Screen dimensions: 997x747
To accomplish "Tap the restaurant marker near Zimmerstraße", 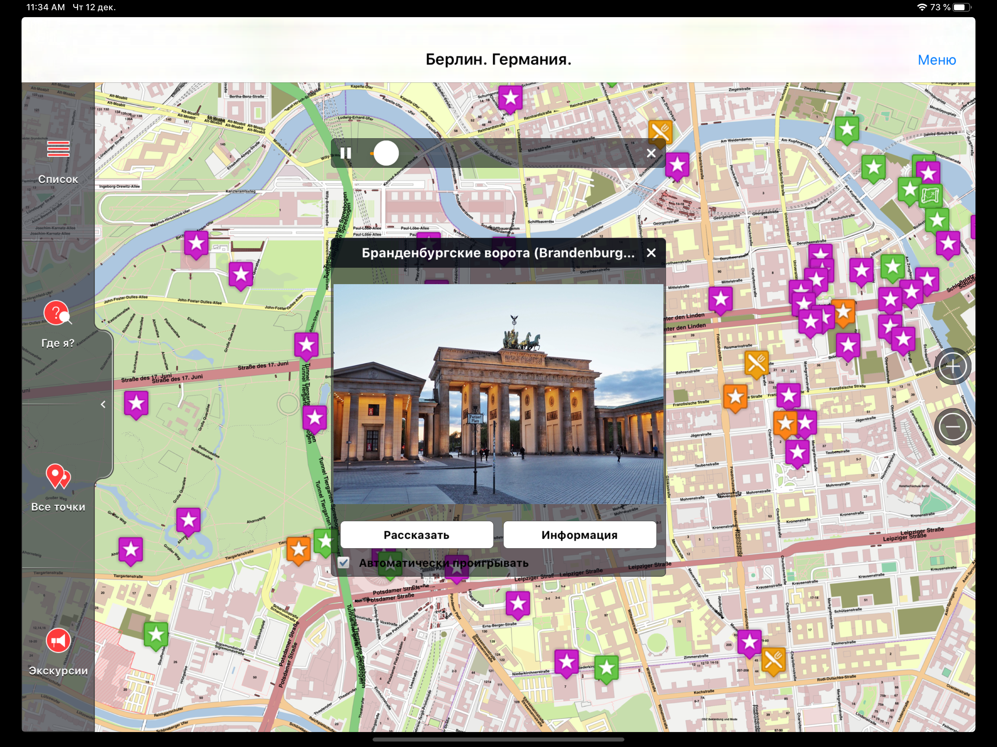I will [773, 661].
